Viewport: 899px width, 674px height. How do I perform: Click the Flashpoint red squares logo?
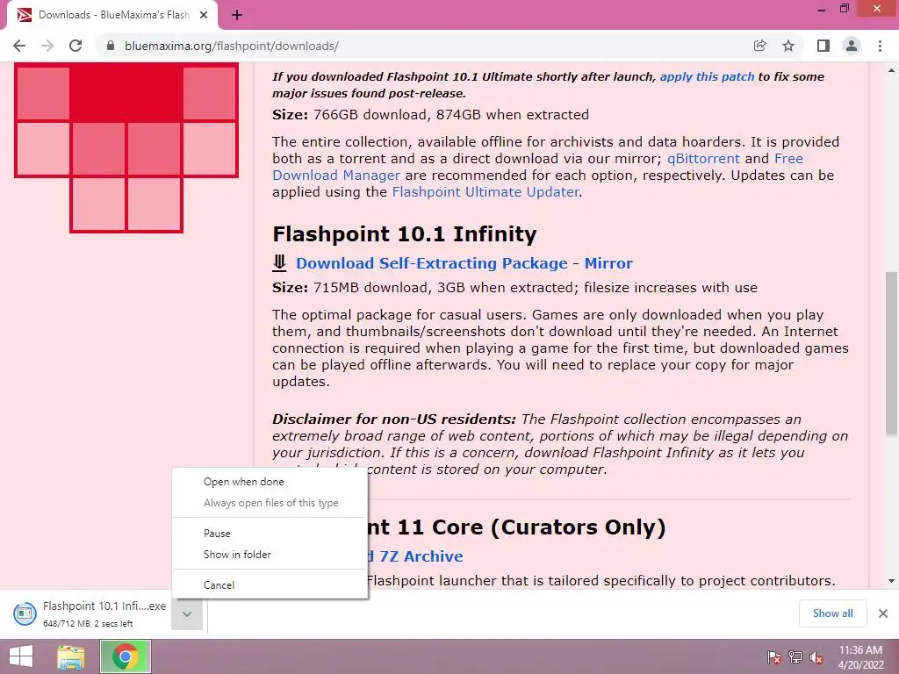click(x=126, y=147)
